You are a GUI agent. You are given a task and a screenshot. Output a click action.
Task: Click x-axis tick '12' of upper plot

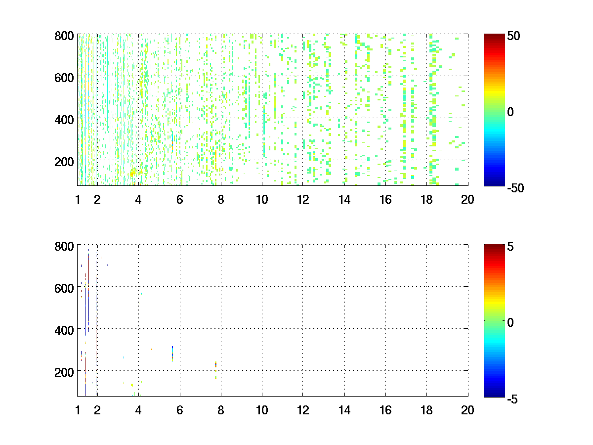pyautogui.click(x=303, y=200)
